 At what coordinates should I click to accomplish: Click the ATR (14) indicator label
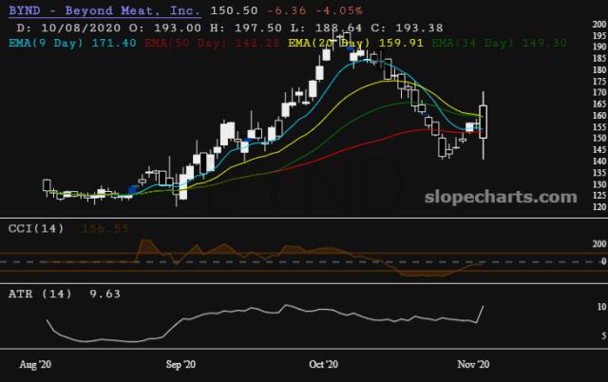pos(40,294)
